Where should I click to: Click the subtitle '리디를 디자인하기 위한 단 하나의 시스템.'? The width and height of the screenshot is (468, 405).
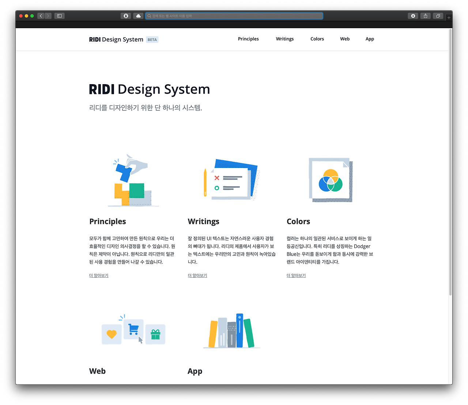tap(146, 108)
